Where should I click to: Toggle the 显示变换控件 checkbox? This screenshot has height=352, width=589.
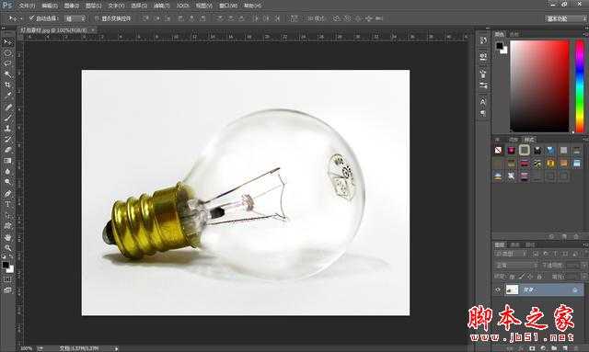pos(97,18)
